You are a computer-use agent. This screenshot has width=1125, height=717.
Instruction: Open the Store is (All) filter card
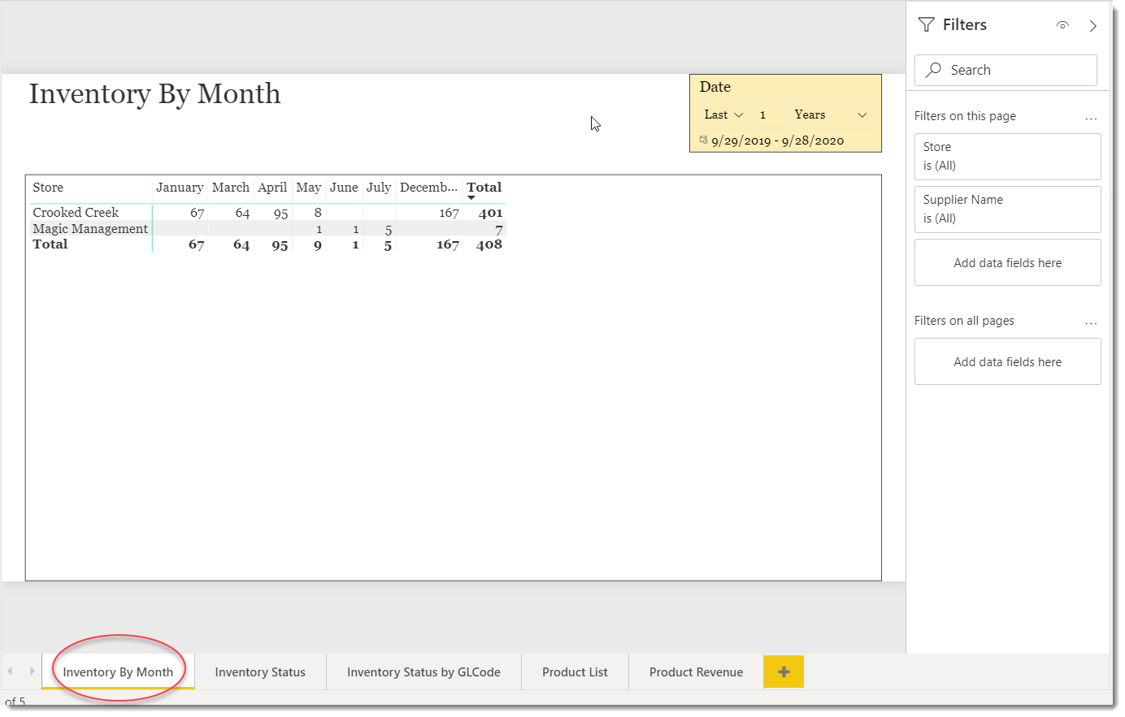(1007, 156)
